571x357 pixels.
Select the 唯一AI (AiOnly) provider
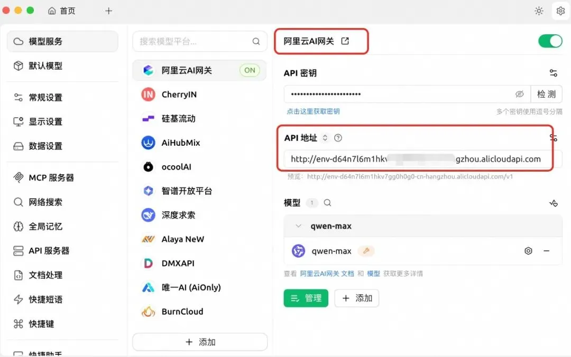pyautogui.click(x=199, y=287)
